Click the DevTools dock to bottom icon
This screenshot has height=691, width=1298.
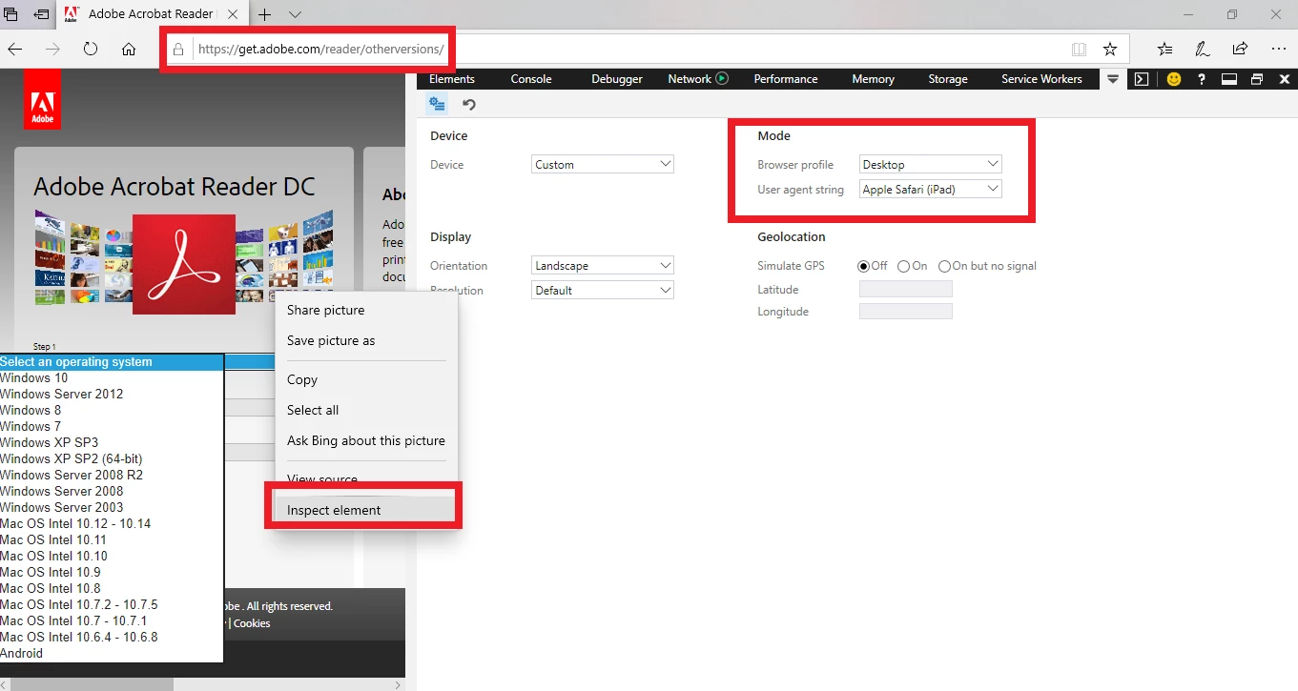coord(1229,79)
